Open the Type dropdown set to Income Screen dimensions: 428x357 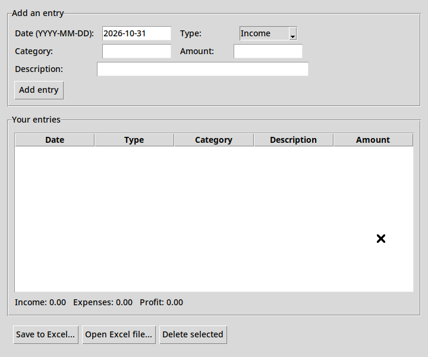coord(268,33)
